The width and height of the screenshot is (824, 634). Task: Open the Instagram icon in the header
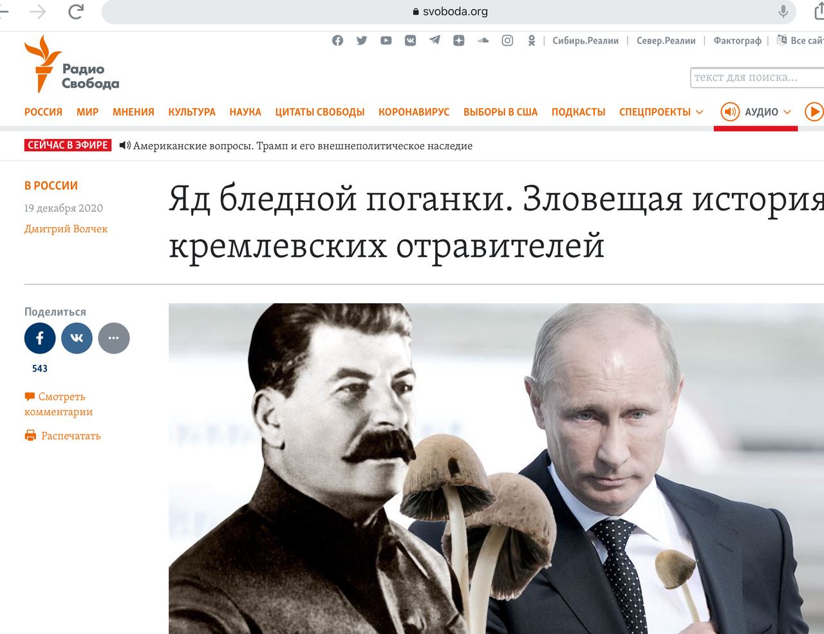click(507, 41)
